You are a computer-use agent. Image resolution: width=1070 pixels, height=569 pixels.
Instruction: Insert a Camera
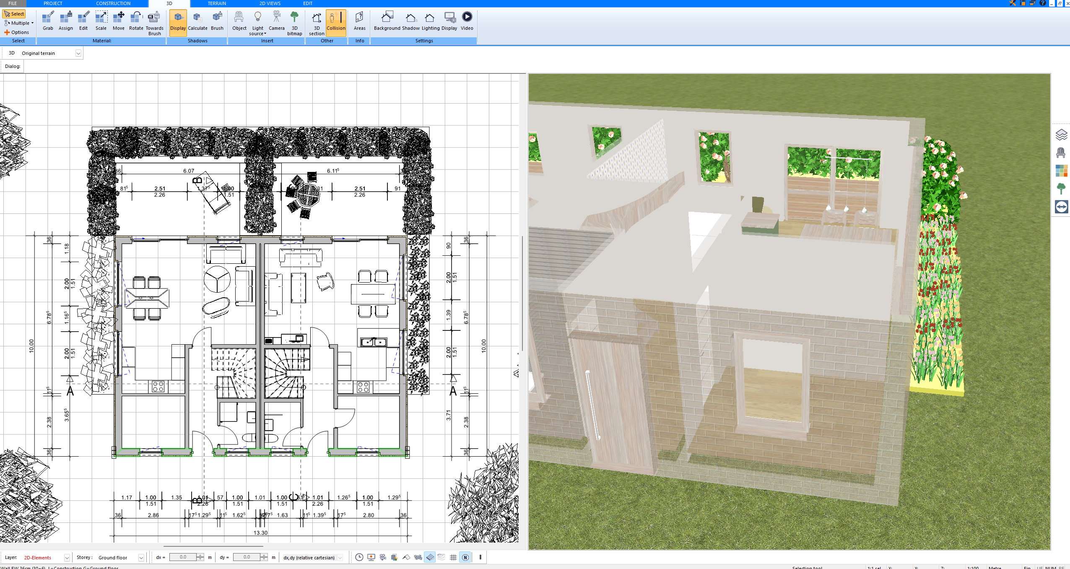276,21
